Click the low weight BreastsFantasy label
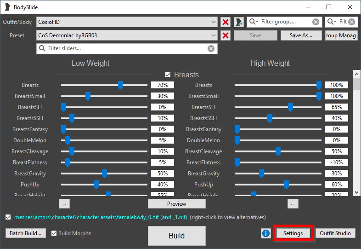 30,129
